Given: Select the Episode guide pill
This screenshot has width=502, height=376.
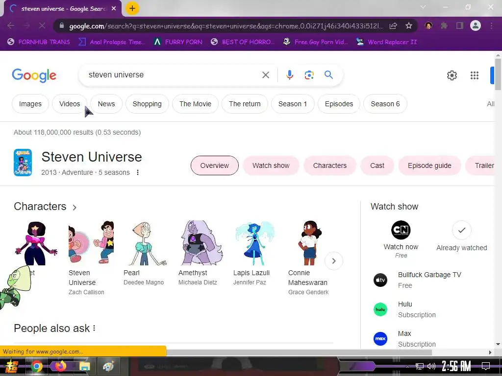Looking at the screenshot, I should [x=429, y=165].
